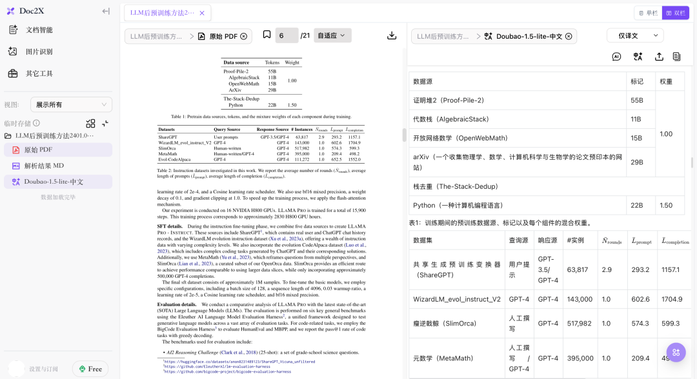Screen dimensions: 697x379
Task: Click the 权重 column header
Action: click(669, 82)
